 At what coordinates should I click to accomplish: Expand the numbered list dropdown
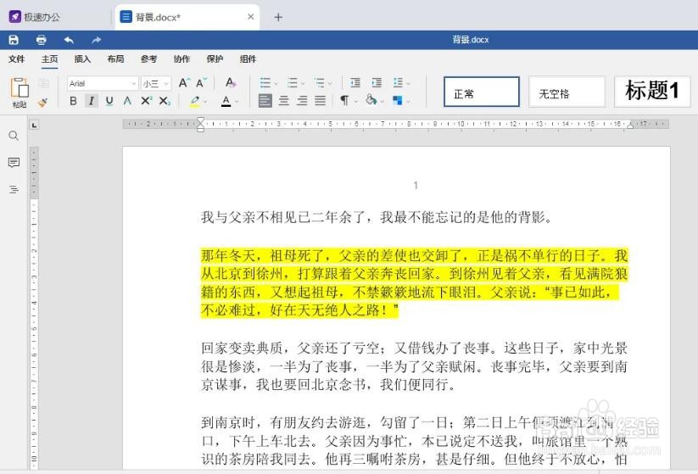(x=303, y=83)
